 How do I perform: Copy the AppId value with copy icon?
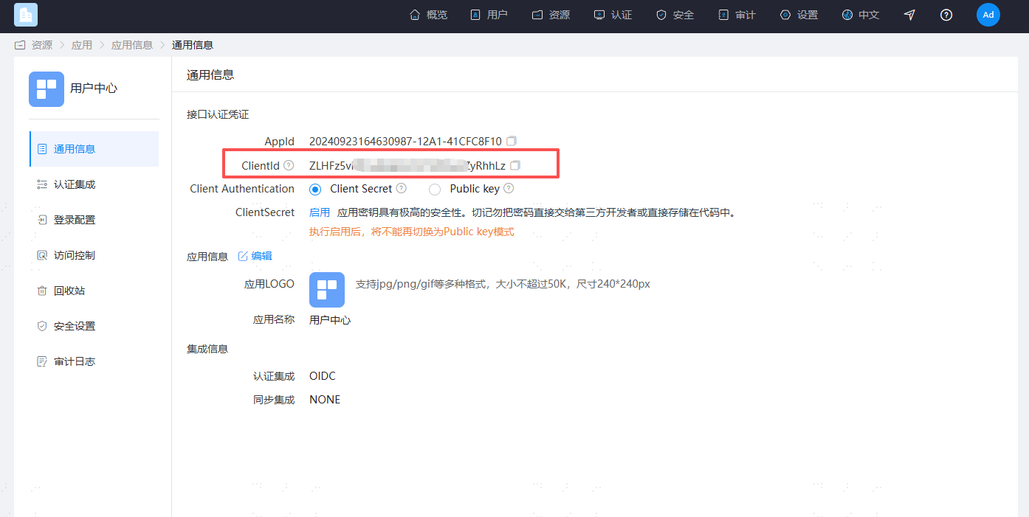[x=512, y=141]
